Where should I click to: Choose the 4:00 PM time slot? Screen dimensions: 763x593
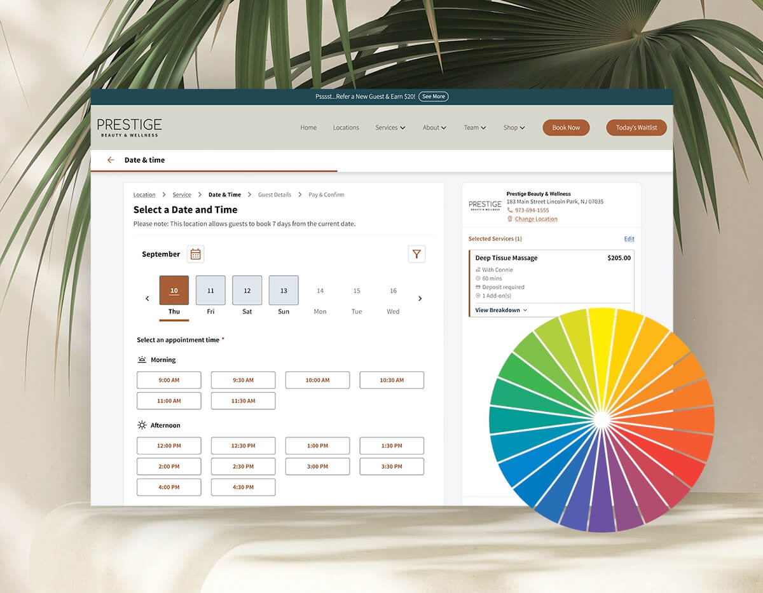click(x=169, y=487)
